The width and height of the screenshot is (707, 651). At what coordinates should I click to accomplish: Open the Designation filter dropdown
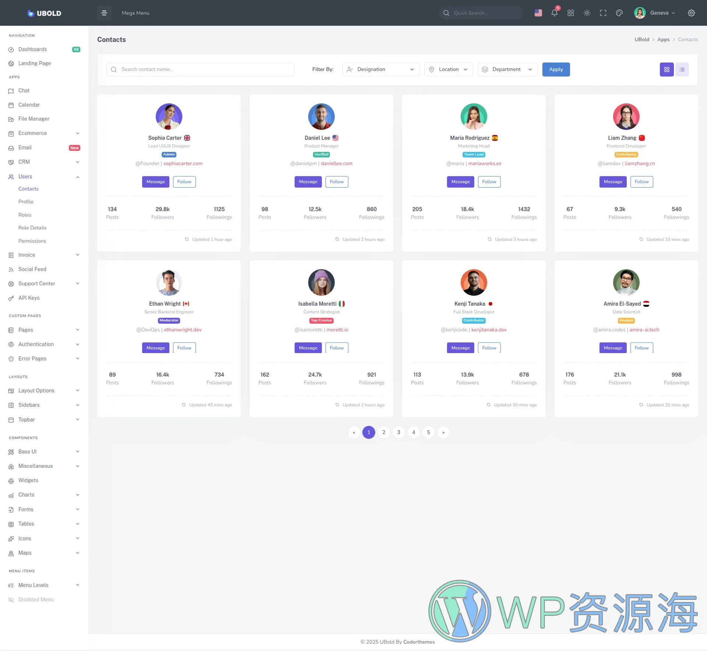point(381,69)
